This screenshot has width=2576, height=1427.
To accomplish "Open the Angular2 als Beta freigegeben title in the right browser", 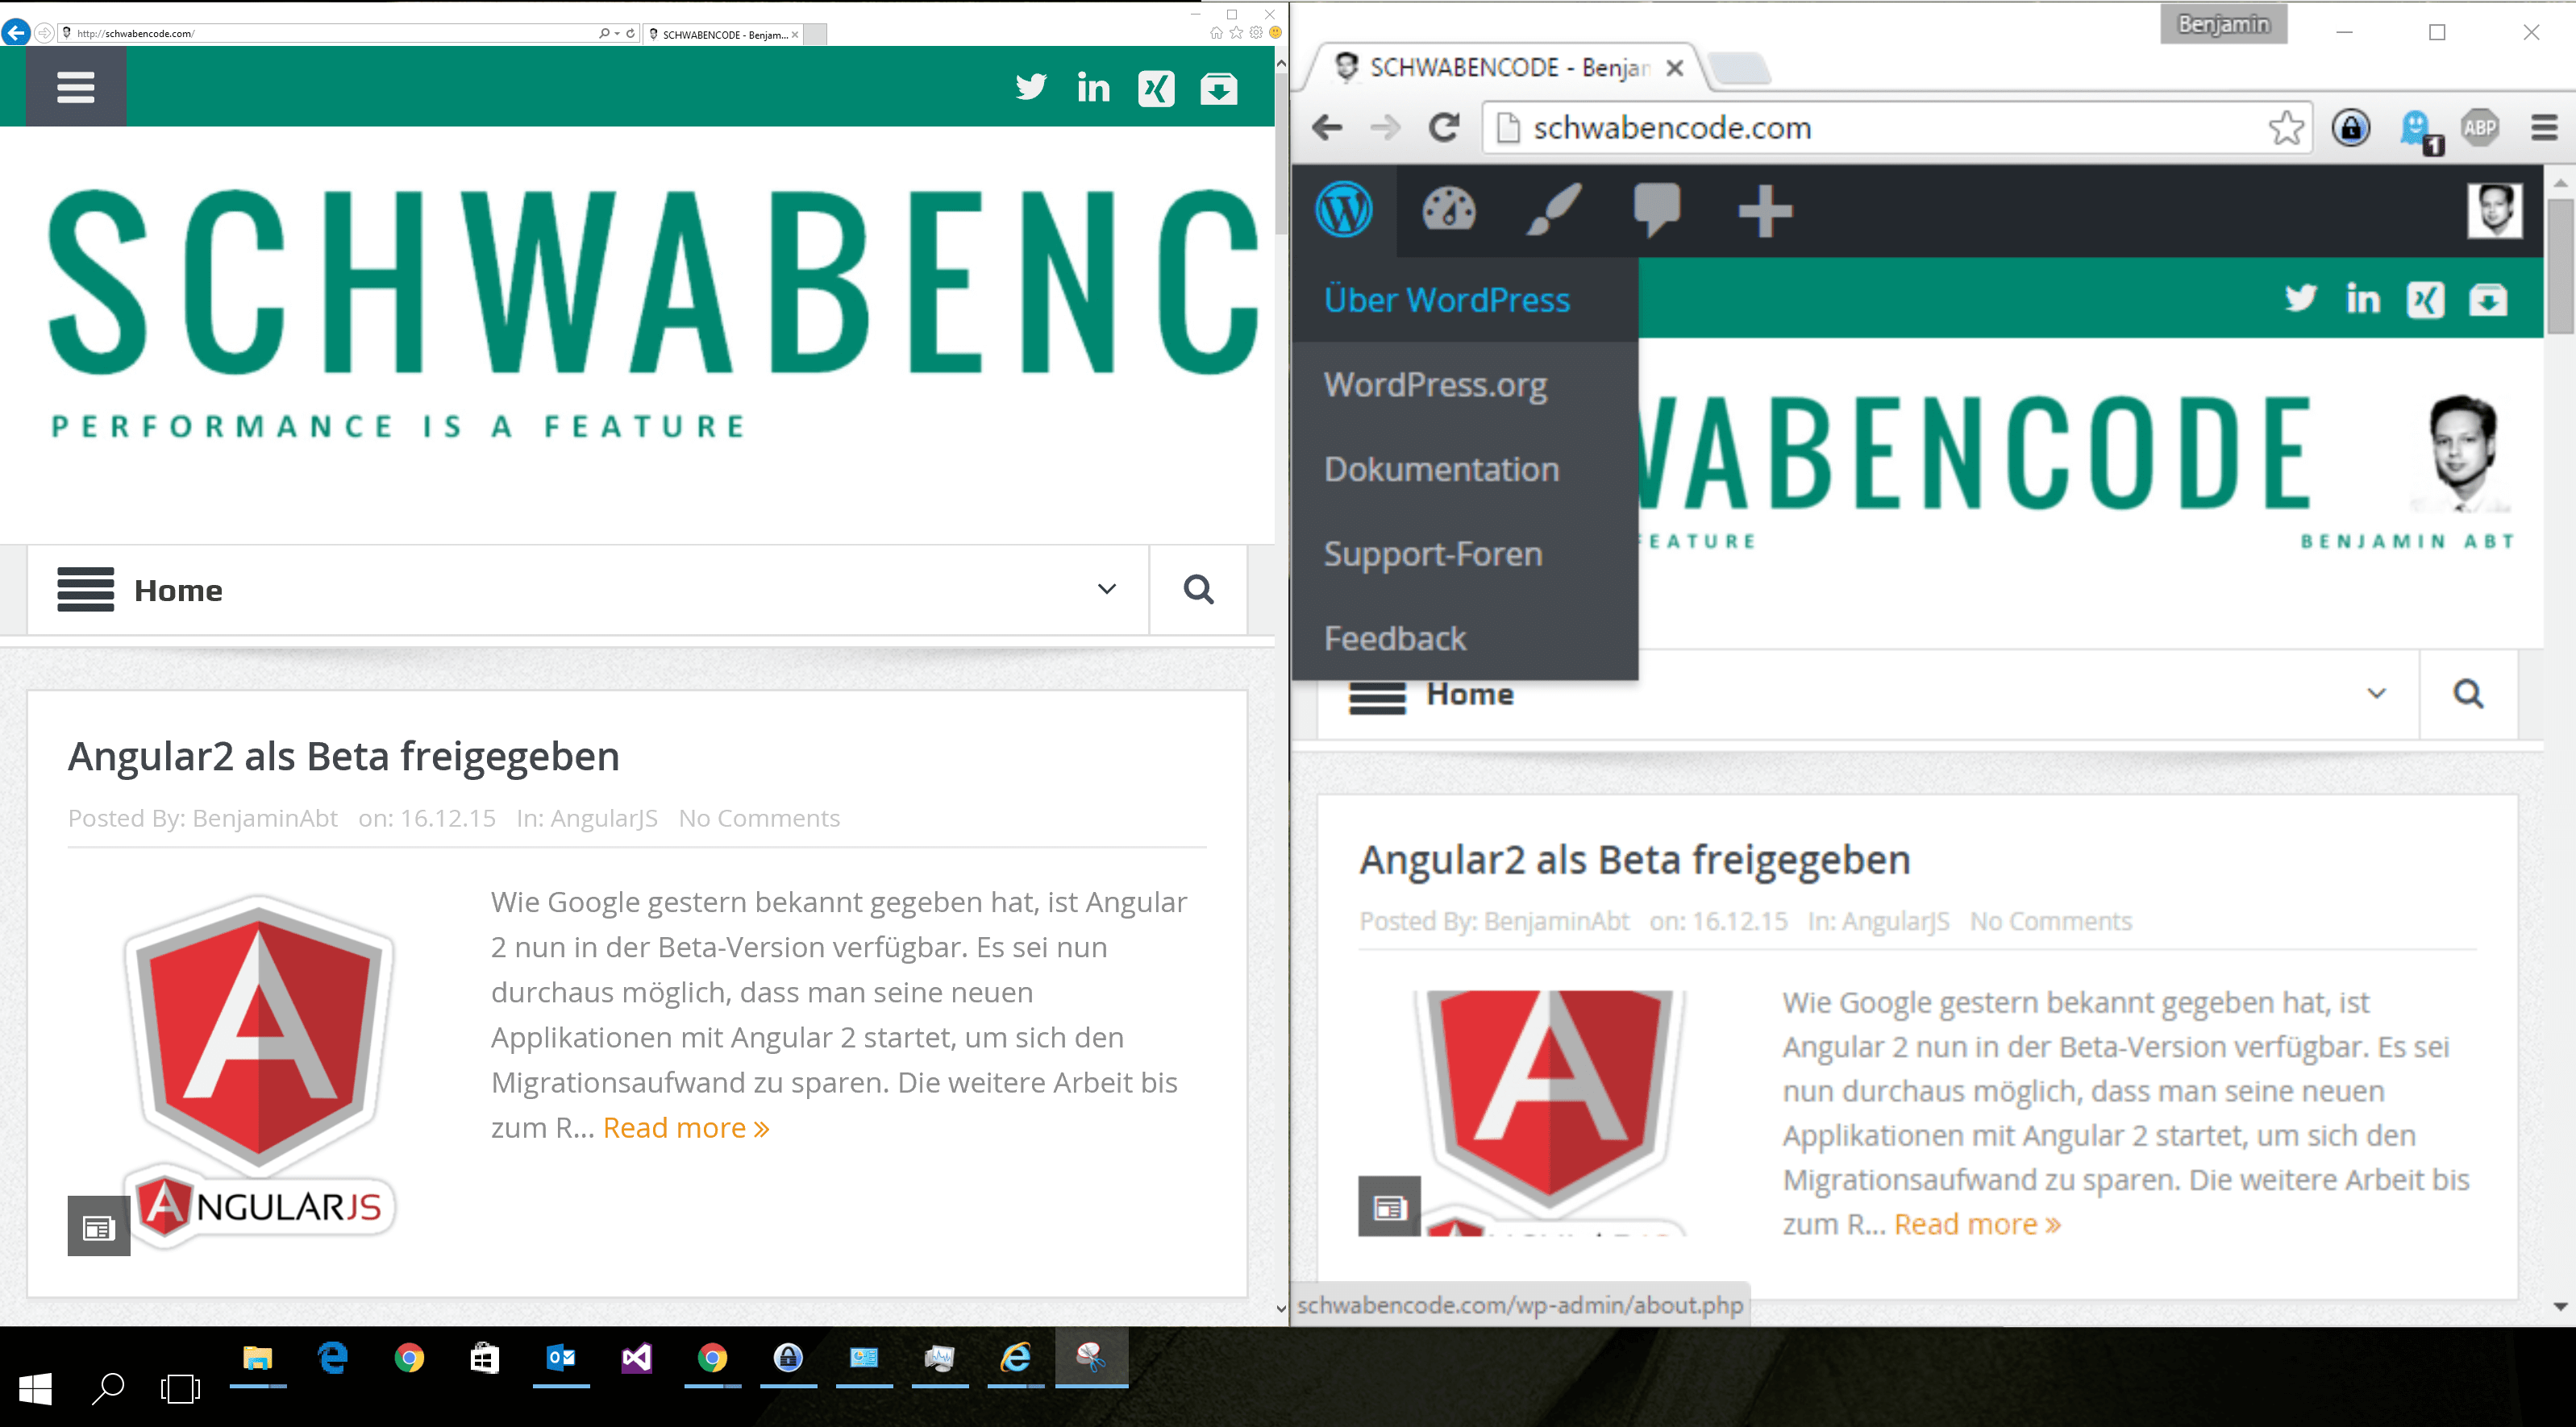I will (1634, 860).
